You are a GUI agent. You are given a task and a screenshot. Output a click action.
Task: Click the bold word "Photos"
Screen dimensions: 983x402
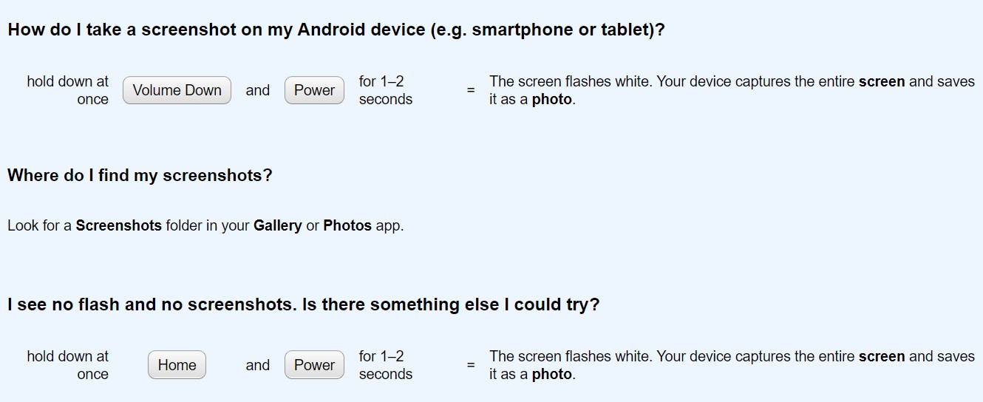[x=347, y=225]
